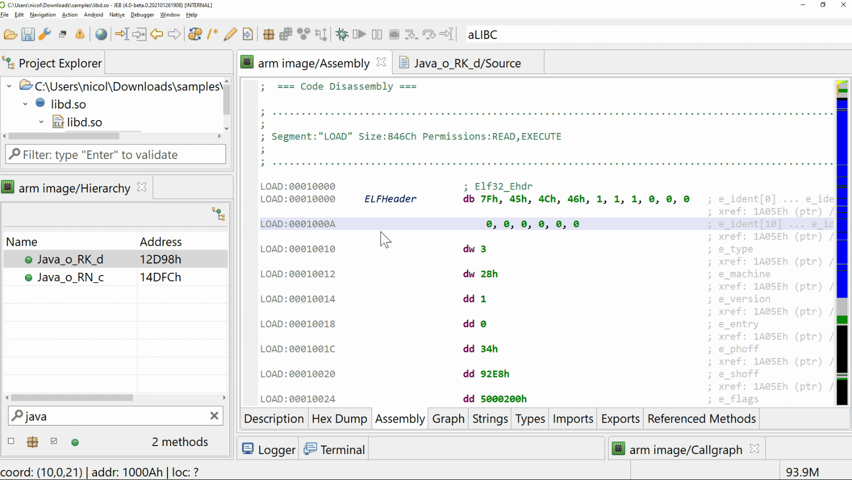The height and width of the screenshot is (480, 852).
Task: Clear the java filter with the X button
Action: pos(214,416)
